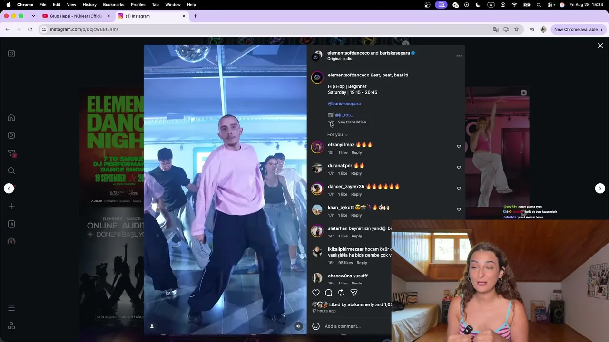Open the @bariskesepara mention link
The height and width of the screenshot is (342, 609).
coord(344,104)
